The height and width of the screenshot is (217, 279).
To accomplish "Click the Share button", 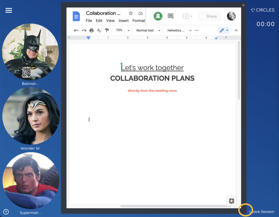I will point(210,16).
